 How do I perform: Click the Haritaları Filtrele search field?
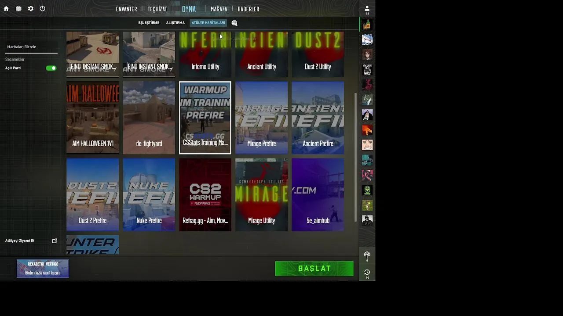click(31, 47)
